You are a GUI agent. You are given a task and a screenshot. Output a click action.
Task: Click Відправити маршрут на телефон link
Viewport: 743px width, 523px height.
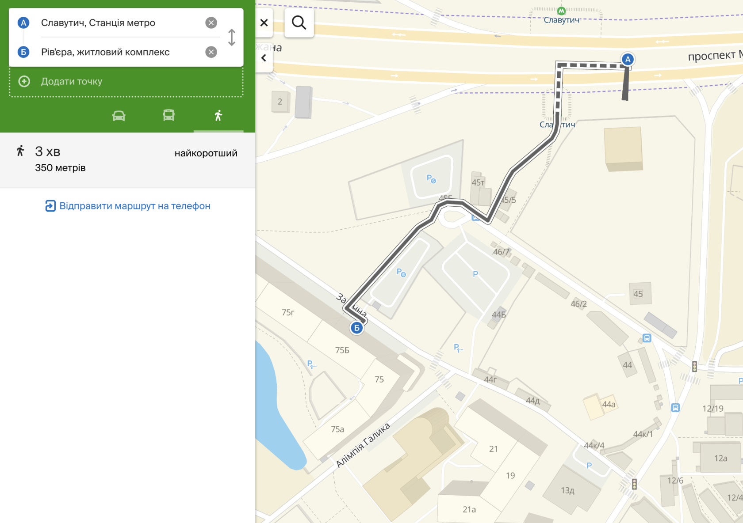134,206
